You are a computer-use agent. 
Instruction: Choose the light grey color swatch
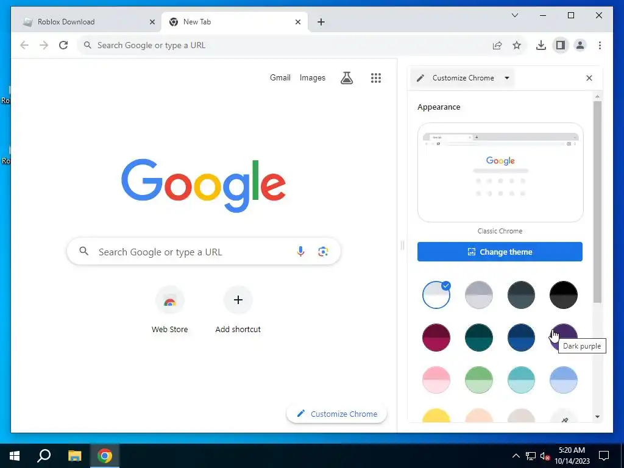click(479, 295)
